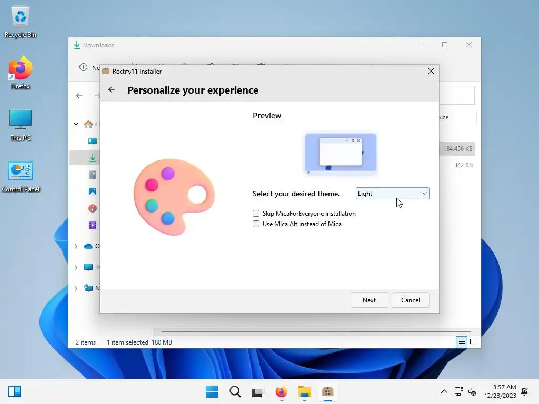Screen dimensions: 539x404
Task: Open Recycle Bin desktop icon
Action: [21, 22]
